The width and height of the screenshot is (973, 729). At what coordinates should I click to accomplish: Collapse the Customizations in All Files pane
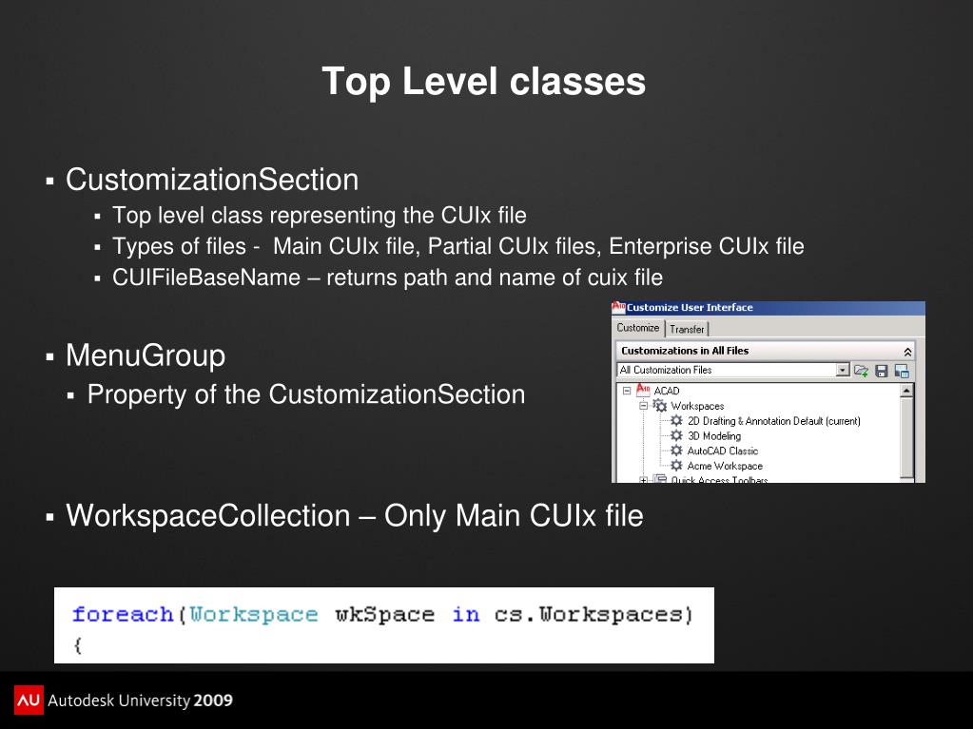coord(907,352)
